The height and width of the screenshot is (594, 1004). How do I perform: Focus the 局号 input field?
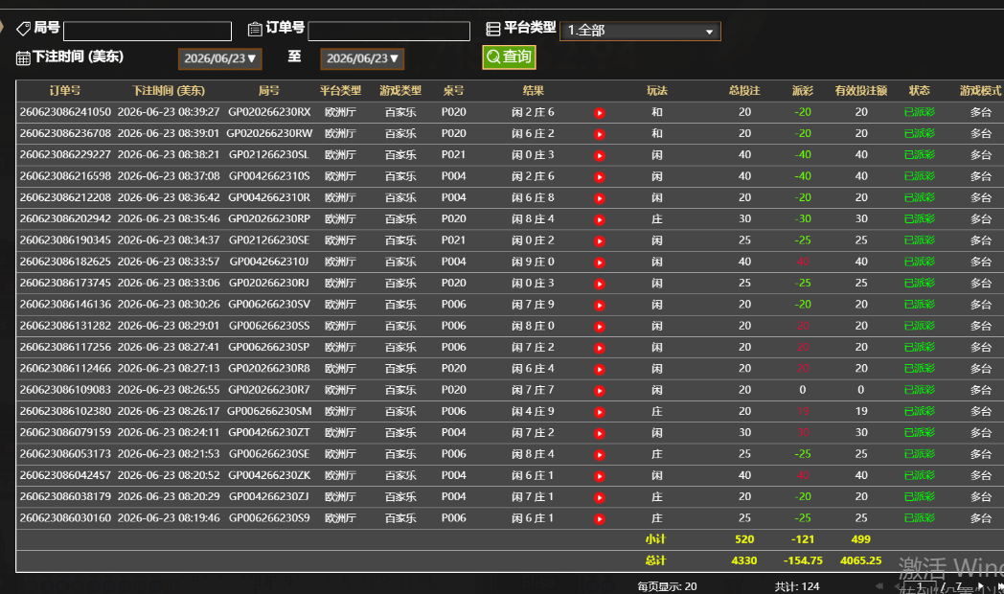[148, 32]
